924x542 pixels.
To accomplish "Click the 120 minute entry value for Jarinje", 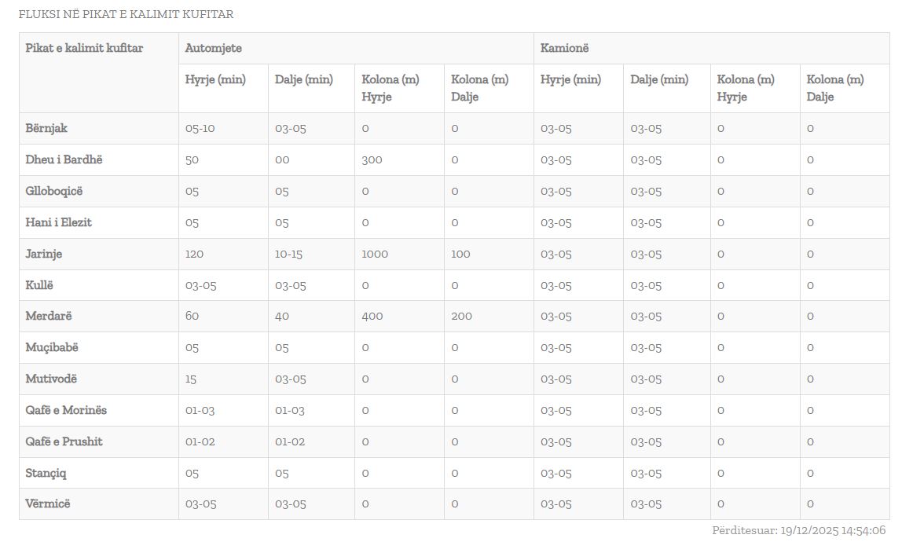I will (195, 254).
